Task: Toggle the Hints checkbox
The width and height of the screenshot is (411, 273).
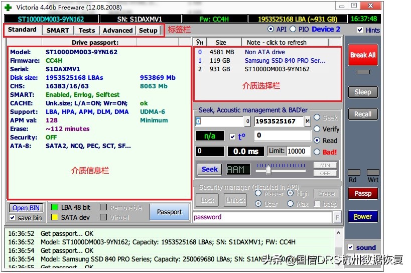Action: (x=360, y=30)
